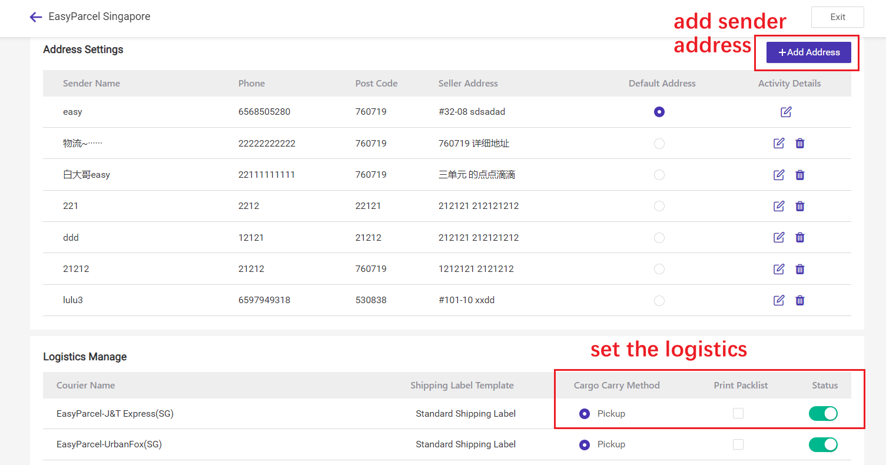Click address '三单元 的点点滴滴'
This screenshot has height=465, width=886.
pos(477,175)
